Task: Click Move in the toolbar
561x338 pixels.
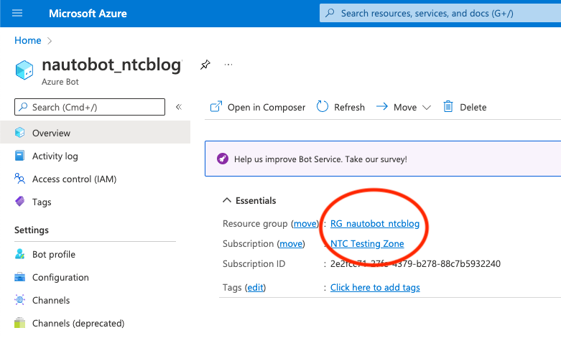Action: 404,107
